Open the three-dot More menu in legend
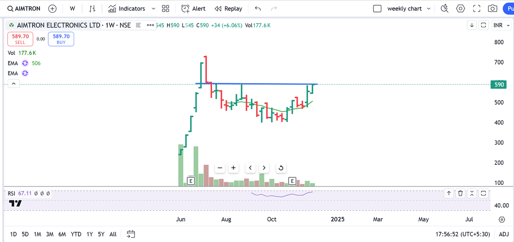This screenshot has height=242, width=514. (x=150, y=25)
